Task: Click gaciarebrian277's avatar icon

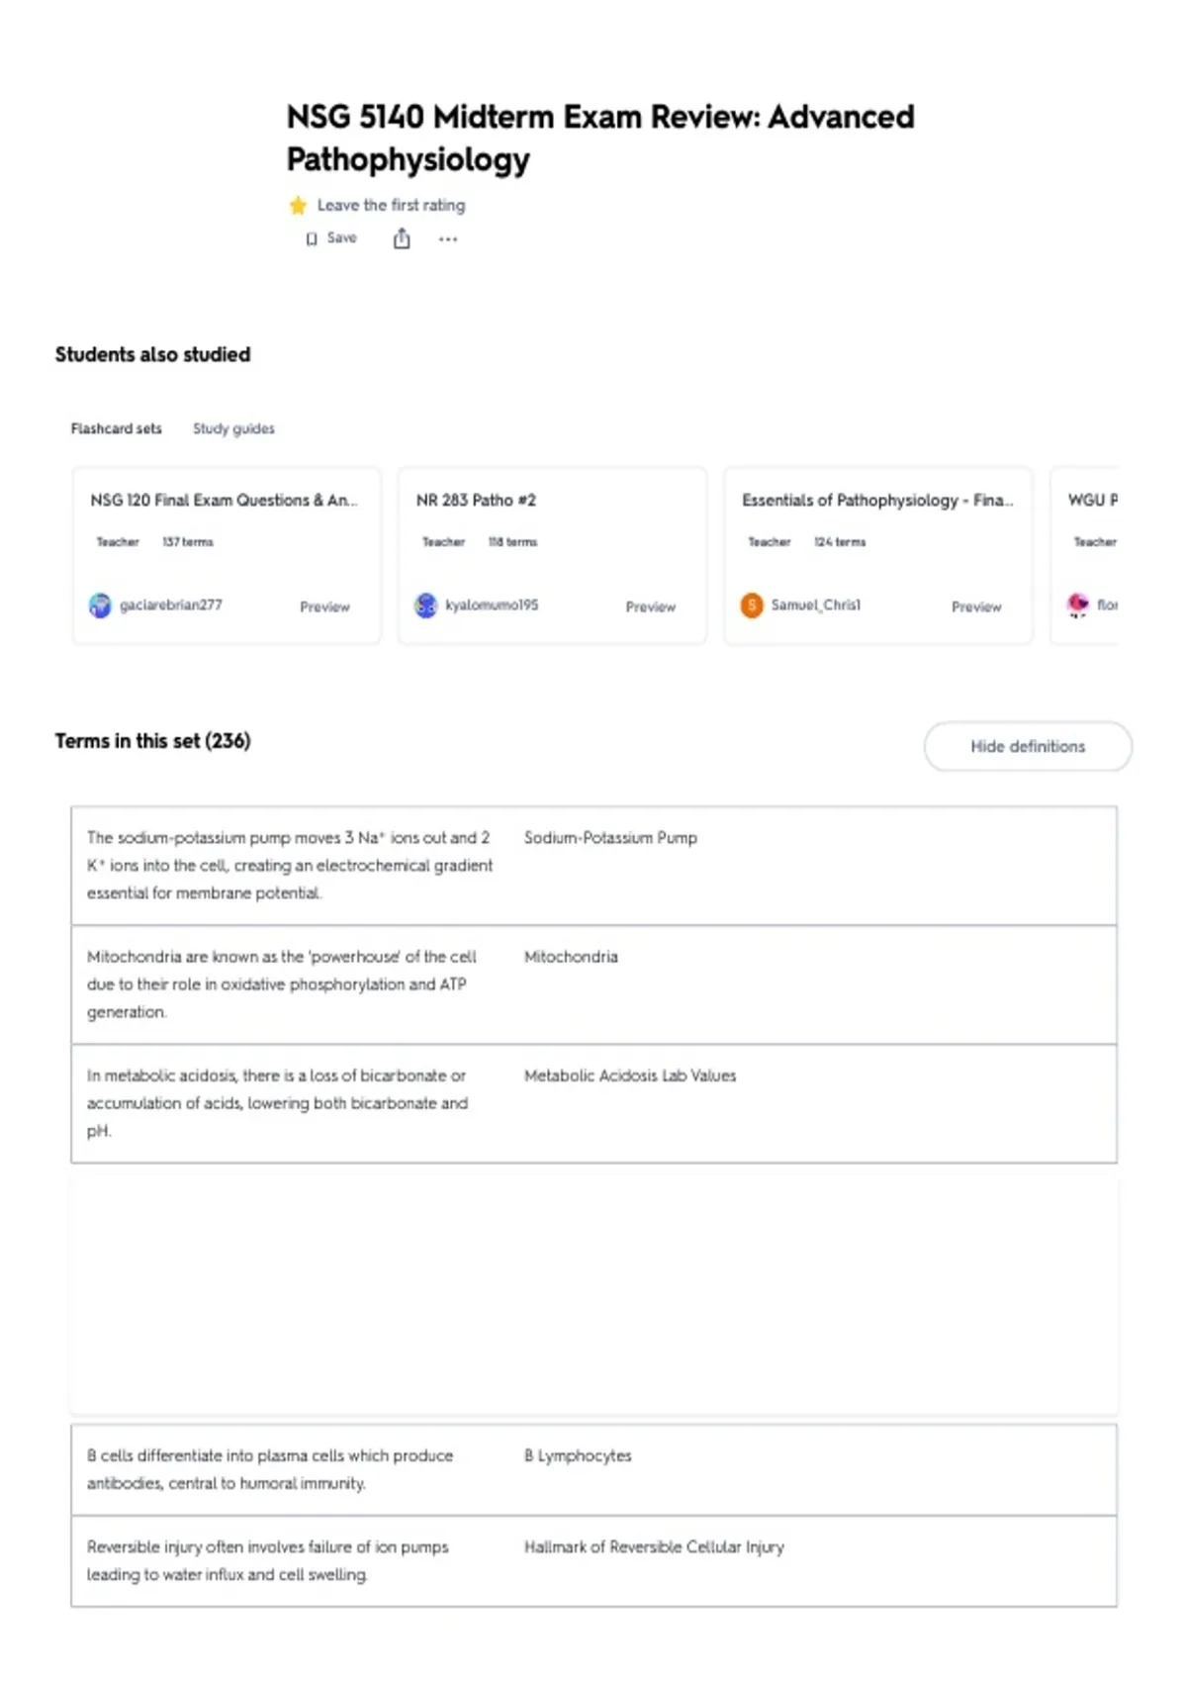Action: 100,605
